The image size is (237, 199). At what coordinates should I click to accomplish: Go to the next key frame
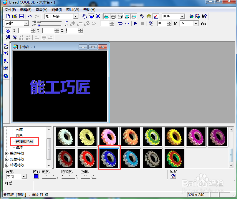point(66,25)
